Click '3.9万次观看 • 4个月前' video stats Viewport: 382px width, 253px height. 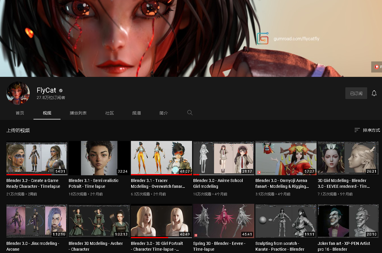[x=273, y=194]
